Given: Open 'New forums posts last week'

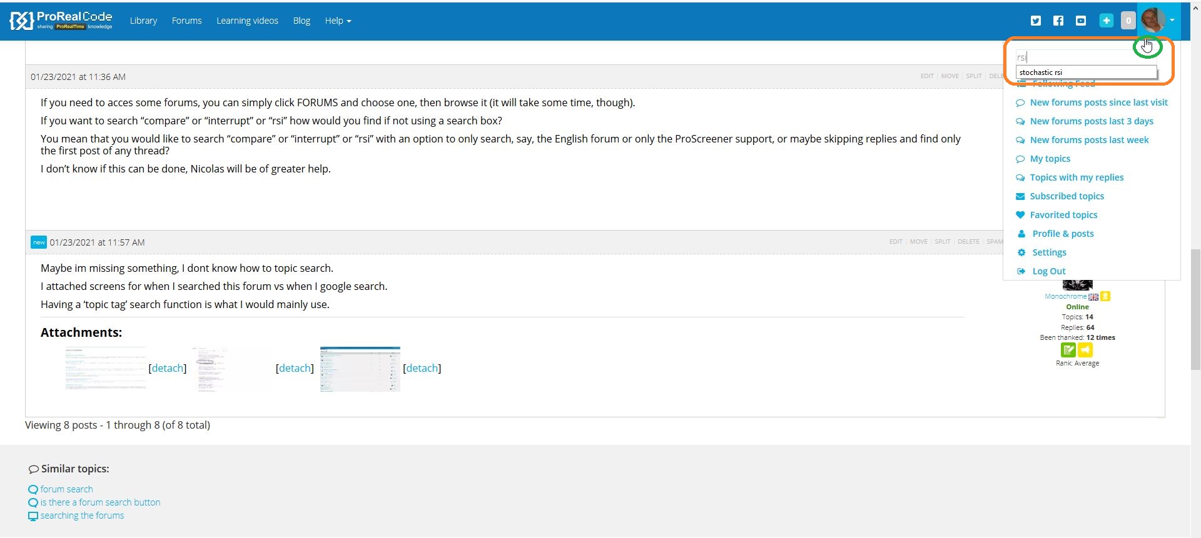Looking at the screenshot, I should 1089,140.
